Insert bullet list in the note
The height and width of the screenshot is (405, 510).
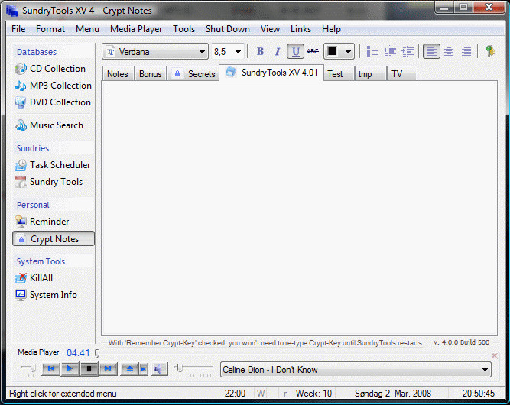372,51
